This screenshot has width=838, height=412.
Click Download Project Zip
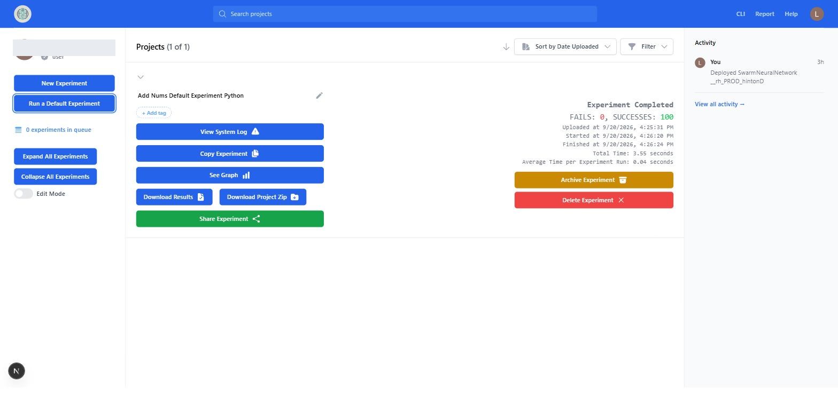(263, 197)
